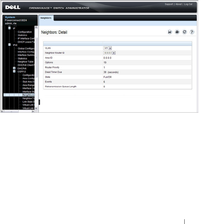
Task: Open Area Configuration under OSPFv3
Action: point(29,78)
